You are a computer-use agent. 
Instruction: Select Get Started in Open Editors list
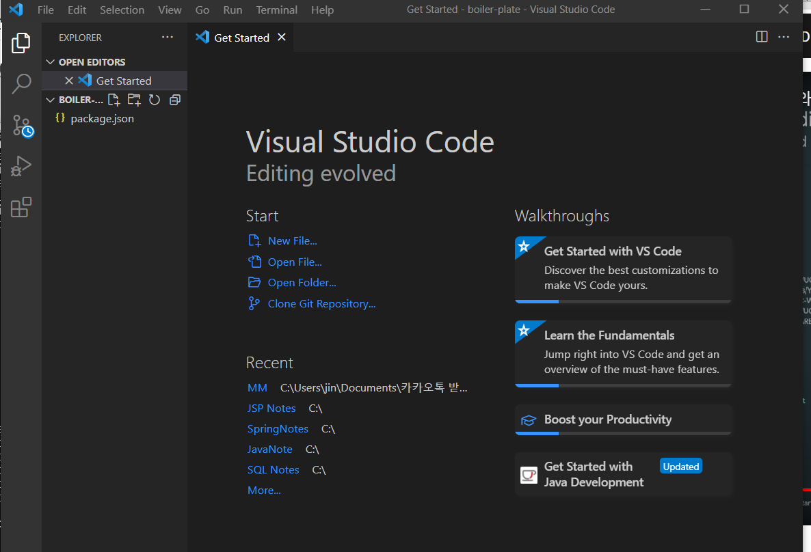click(114, 81)
